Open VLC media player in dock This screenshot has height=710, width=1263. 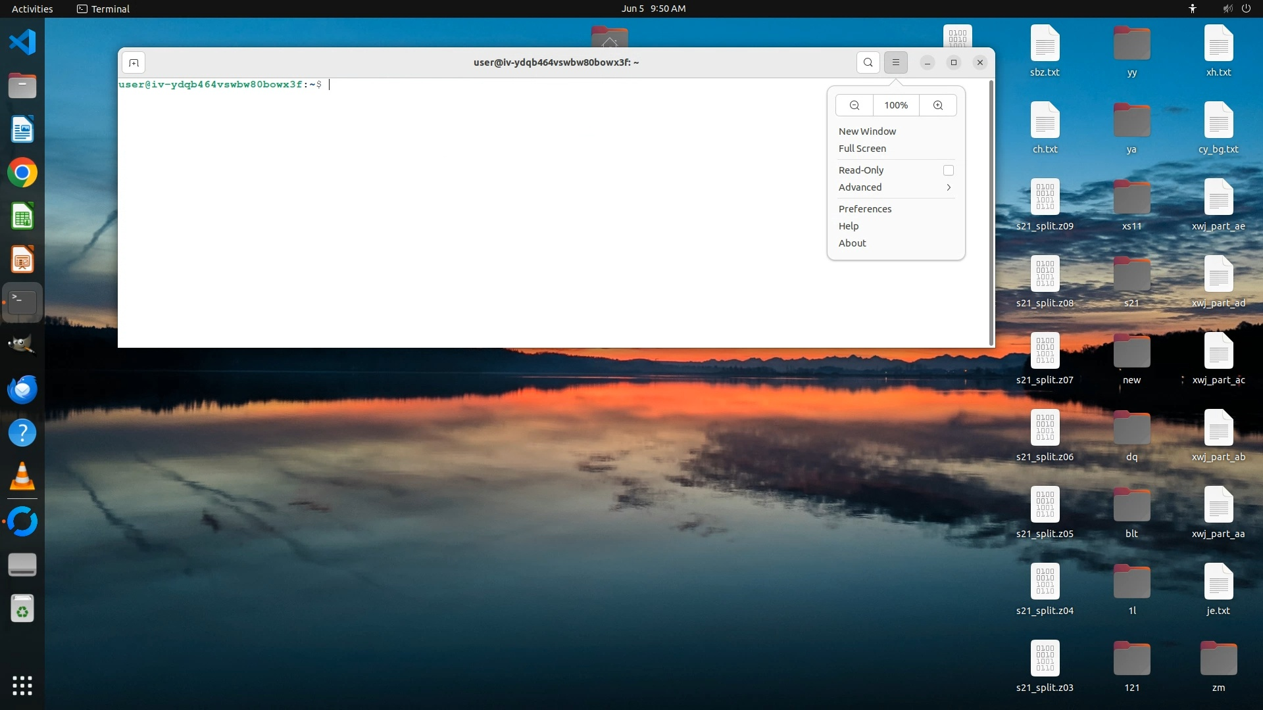click(22, 477)
